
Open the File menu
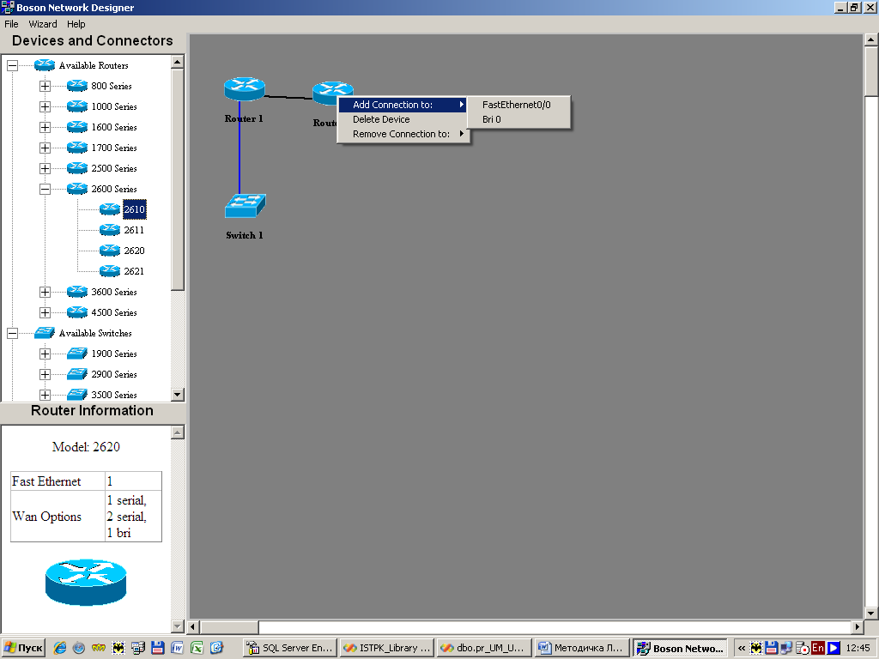click(x=11, y=24)
